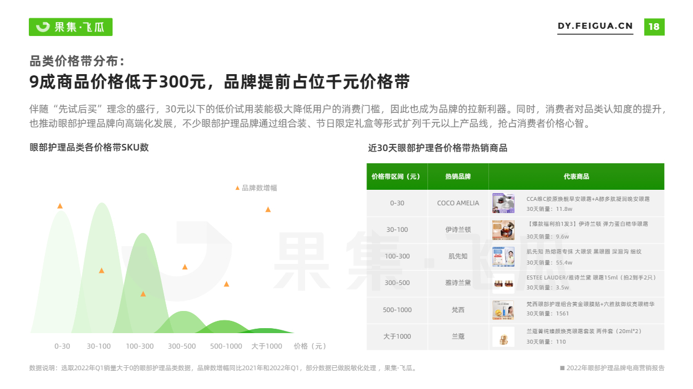Open the 肌先知 product thumbnail
Image resolution: width=693 pixels, height=389 pixels.
click(503, 257)
